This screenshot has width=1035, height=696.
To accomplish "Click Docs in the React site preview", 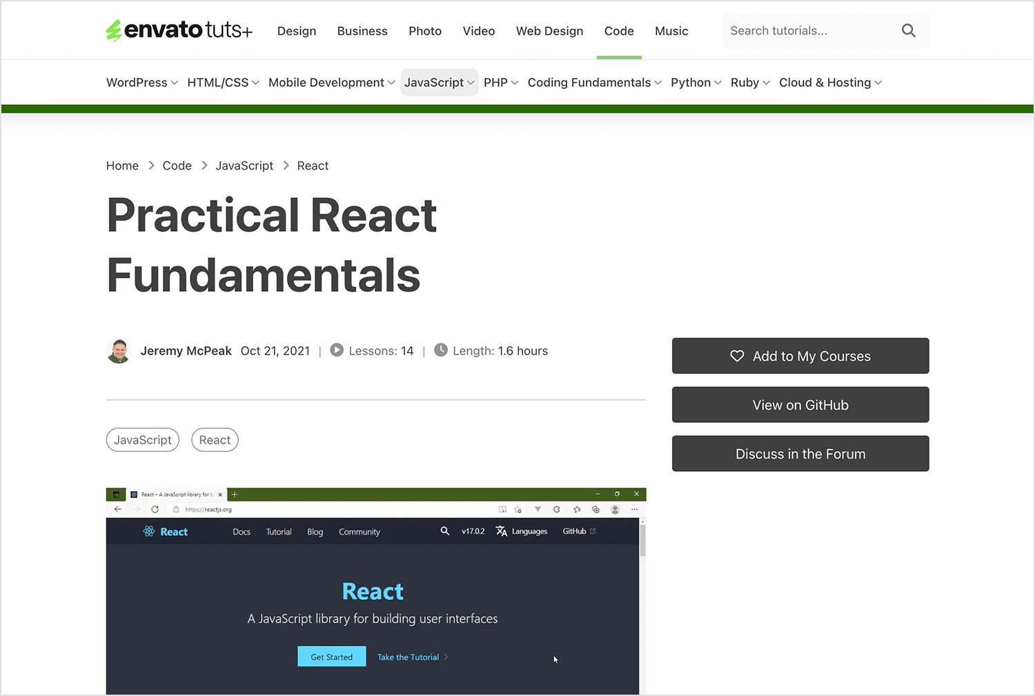I will [x=241, y=532].
